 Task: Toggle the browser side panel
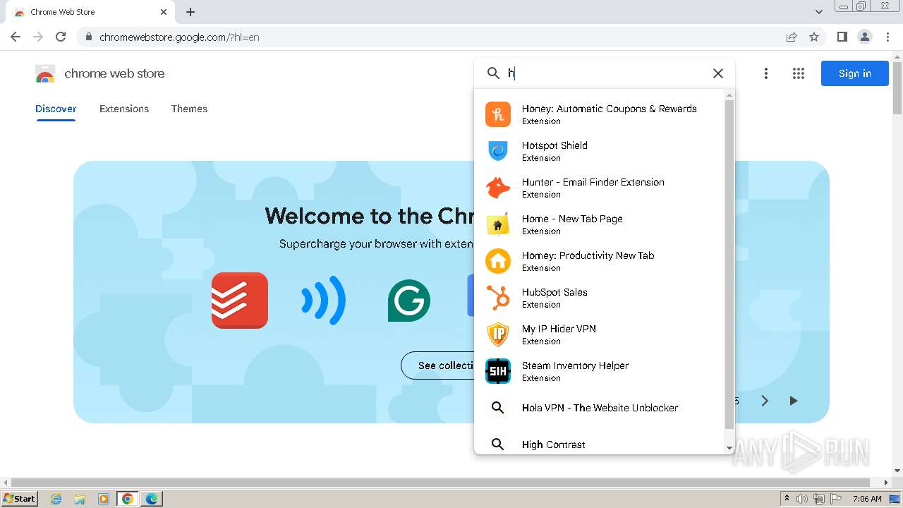[x=842, y=37]
